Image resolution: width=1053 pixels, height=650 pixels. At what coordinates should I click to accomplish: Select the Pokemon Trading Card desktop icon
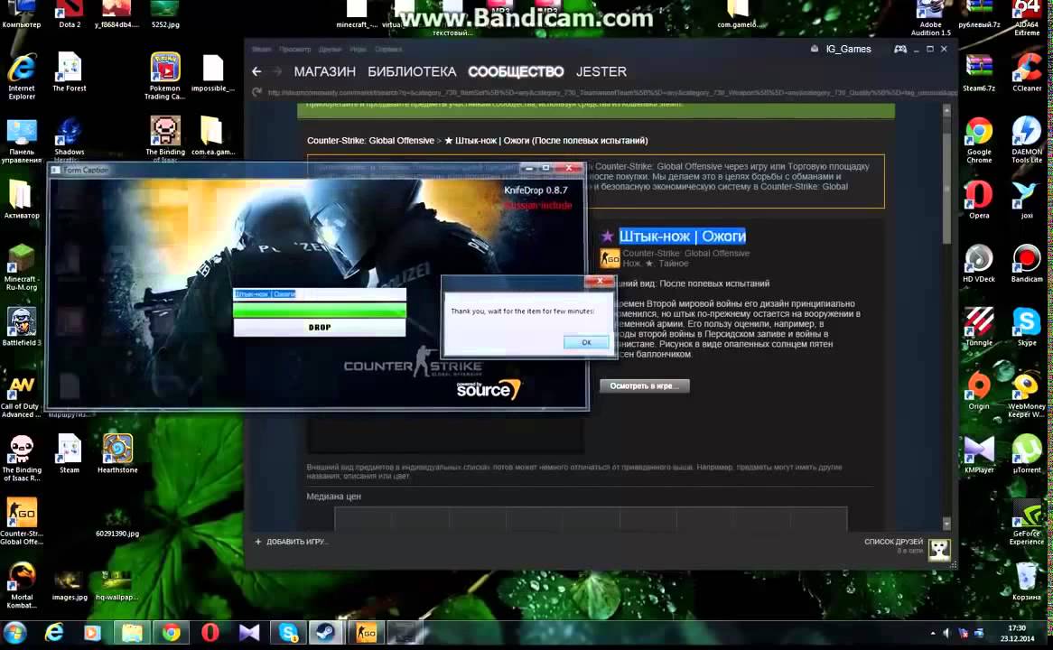tap(165, 77)
